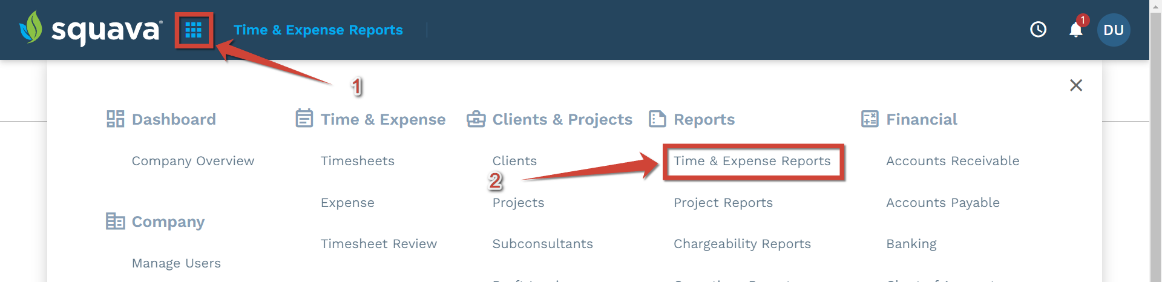Viewport: 1162px width, 282px height.
Task: Open Time & Expense Reports menu item
Action: tap(752, 161)
